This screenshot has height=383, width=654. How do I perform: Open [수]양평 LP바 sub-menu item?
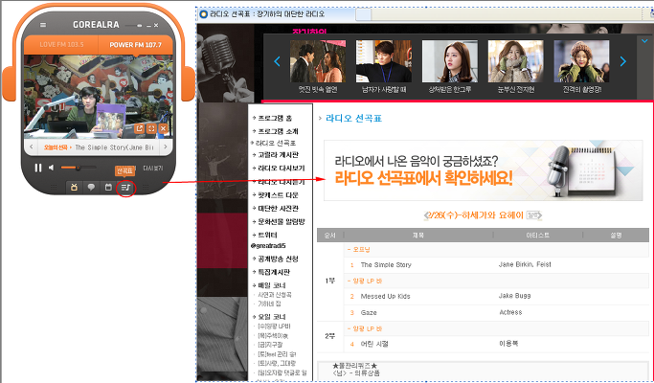[x=274, y=327]
